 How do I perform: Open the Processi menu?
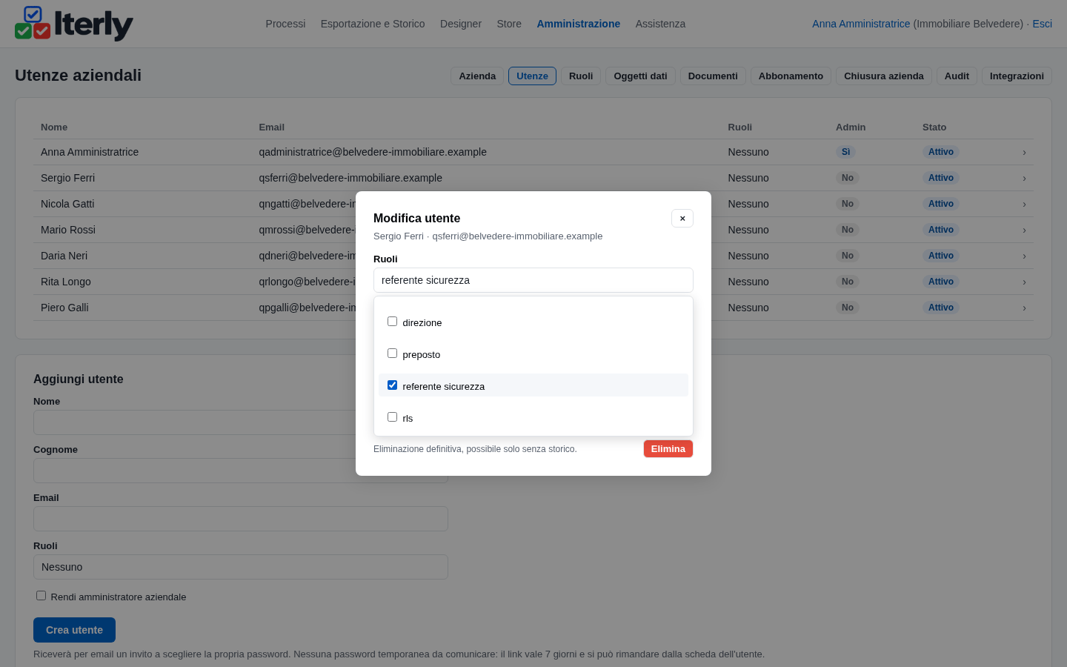[285, 24]
